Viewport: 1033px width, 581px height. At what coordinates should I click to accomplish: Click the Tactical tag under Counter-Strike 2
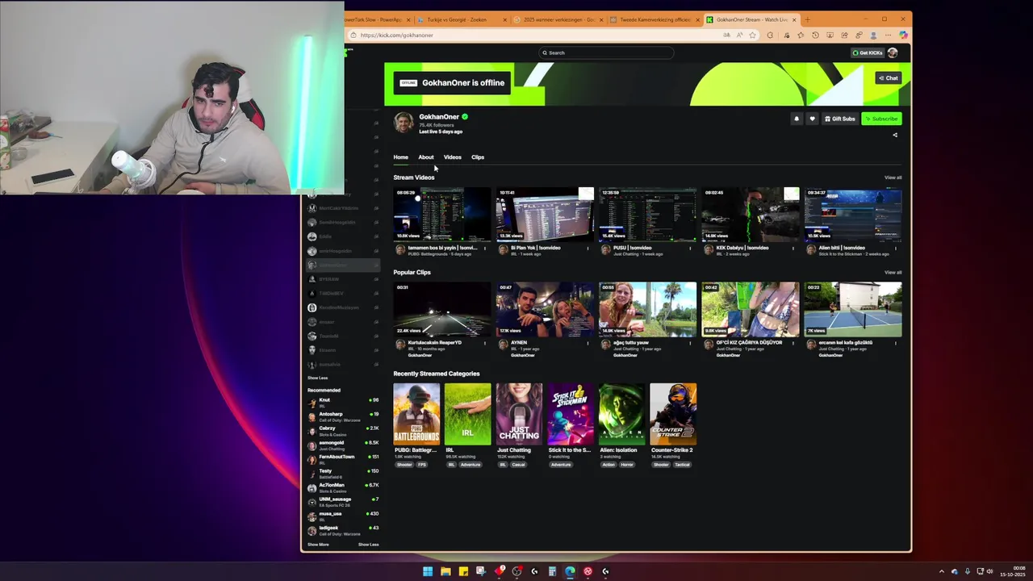pyautogui.click(x=682, y=465)
